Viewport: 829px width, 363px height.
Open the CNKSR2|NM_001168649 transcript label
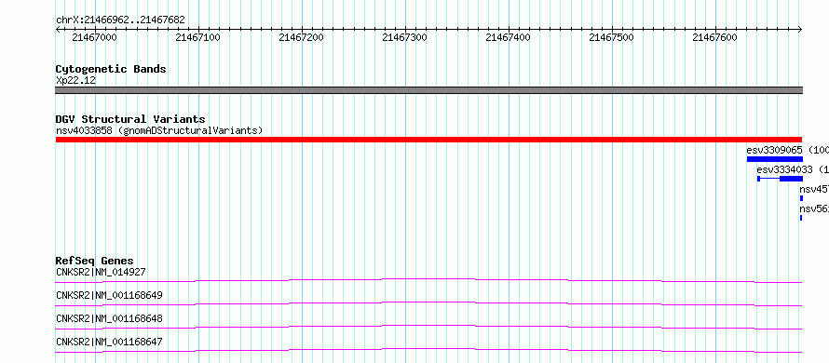click(109, 295)
